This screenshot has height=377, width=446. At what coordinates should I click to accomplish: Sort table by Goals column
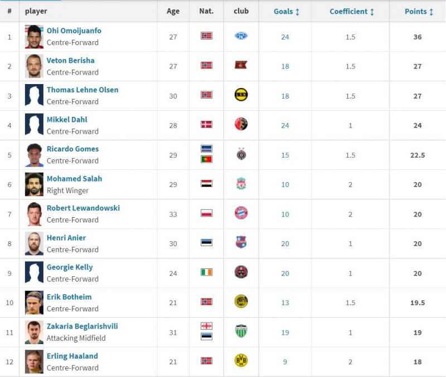tap(287, 11)
